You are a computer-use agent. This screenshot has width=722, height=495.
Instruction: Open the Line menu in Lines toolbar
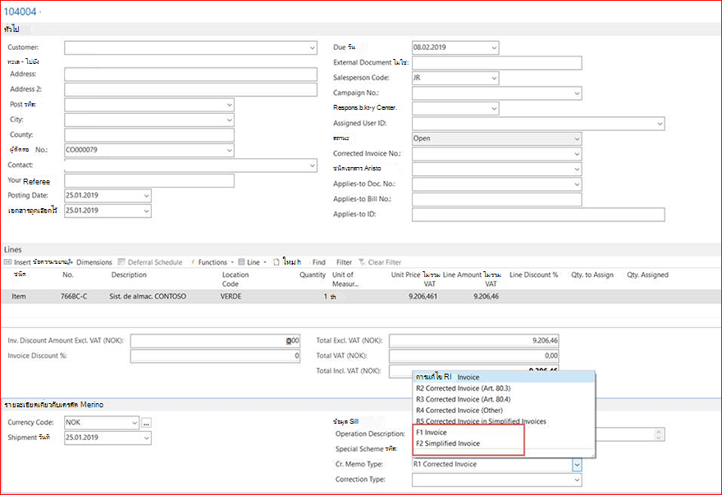pyautogui.click(x=253, y=262)
